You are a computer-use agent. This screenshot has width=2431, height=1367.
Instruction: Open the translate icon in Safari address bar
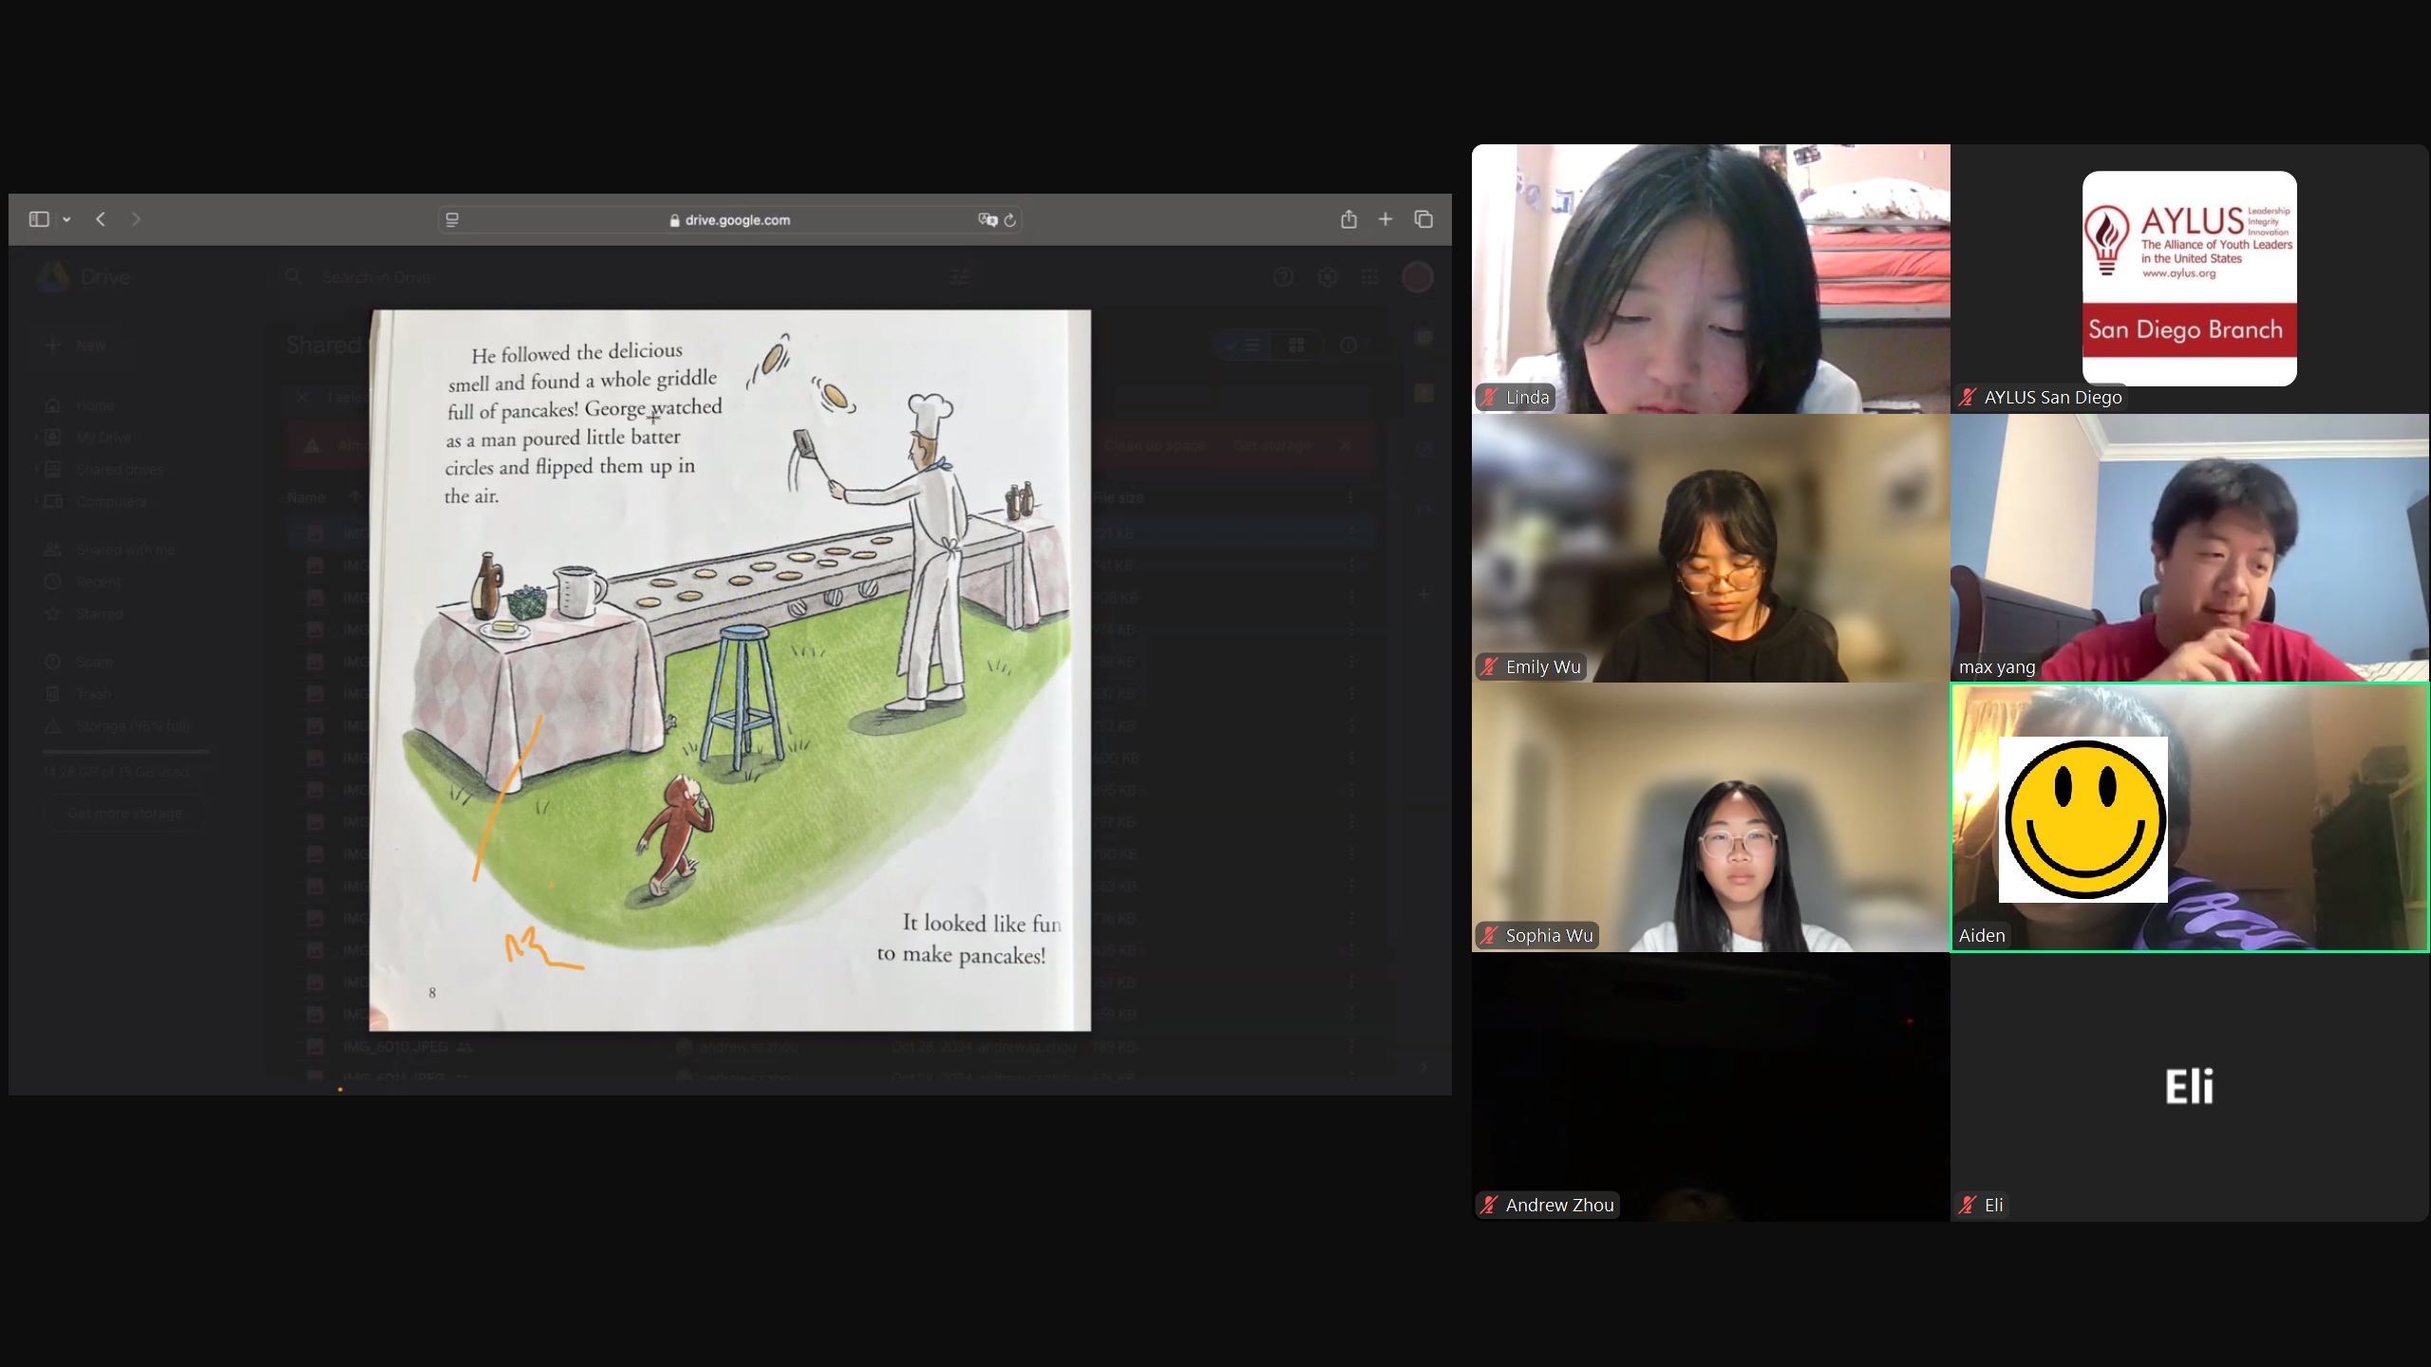coord(988,219)
